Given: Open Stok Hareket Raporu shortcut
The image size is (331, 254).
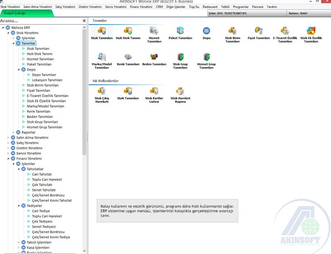Looking at the screenshot, I should [180, 95].
